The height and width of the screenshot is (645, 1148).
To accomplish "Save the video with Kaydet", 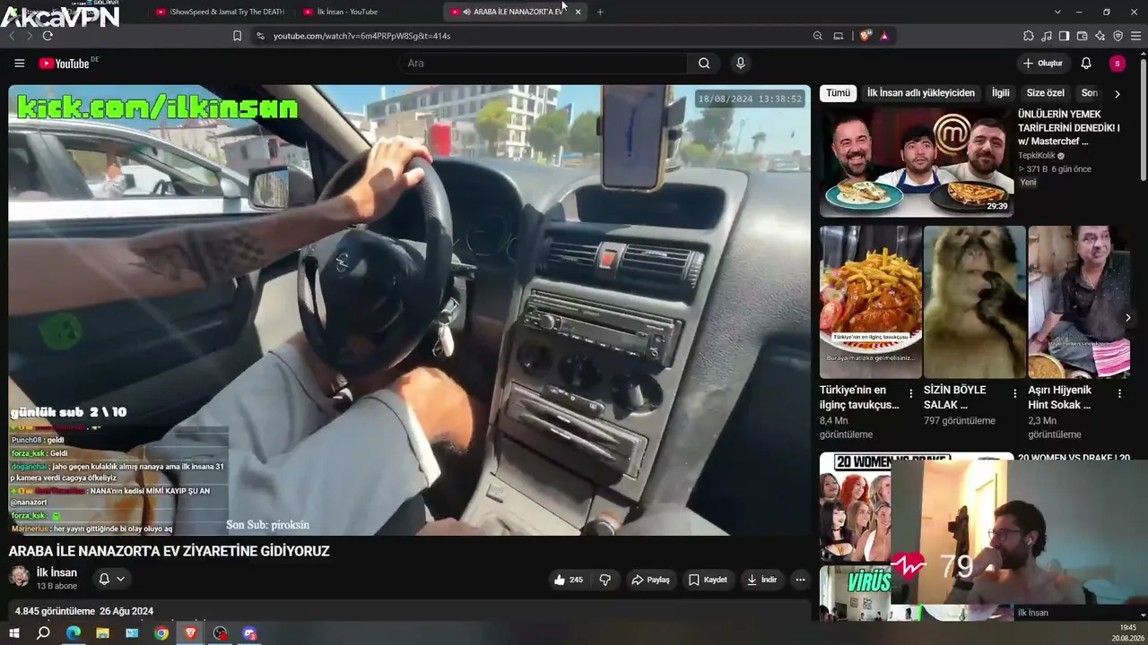I will [708, 580].
